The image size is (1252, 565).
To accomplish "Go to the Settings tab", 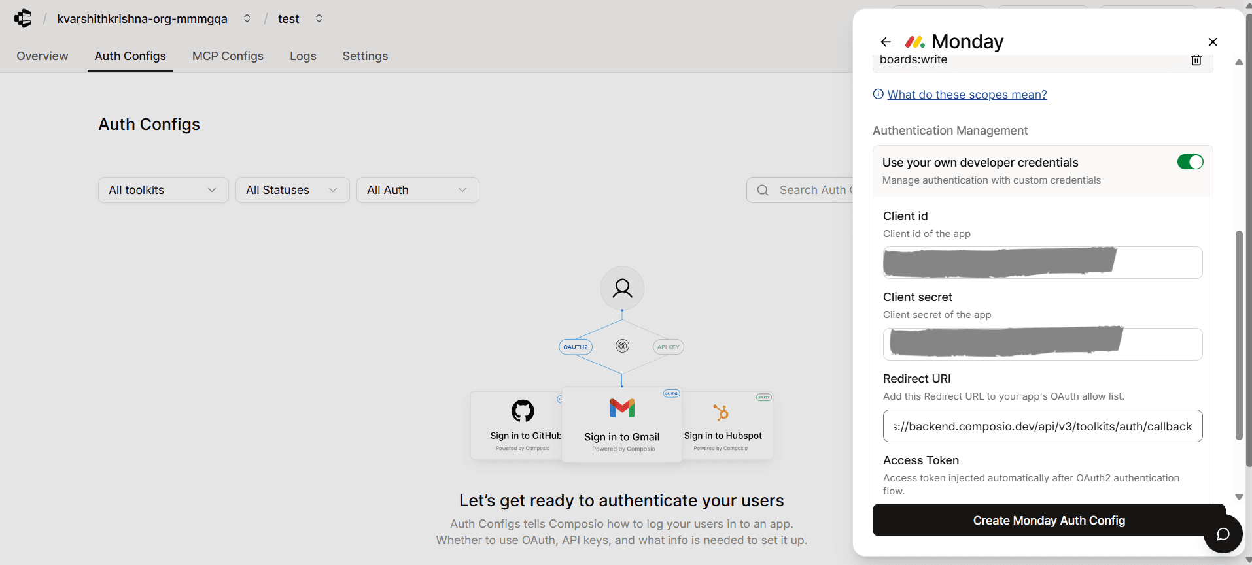I will tap(365, 56).
